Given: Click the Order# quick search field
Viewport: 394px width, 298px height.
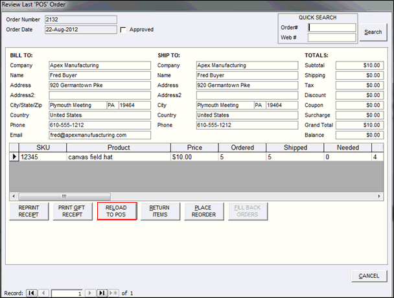Looking at the screenshot, I should click(x=332, y=28).
